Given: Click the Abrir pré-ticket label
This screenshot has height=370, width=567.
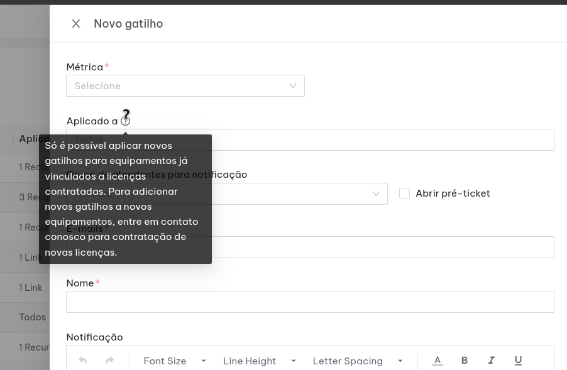Looking at the screenshot, I should click(x=453, y=193).
